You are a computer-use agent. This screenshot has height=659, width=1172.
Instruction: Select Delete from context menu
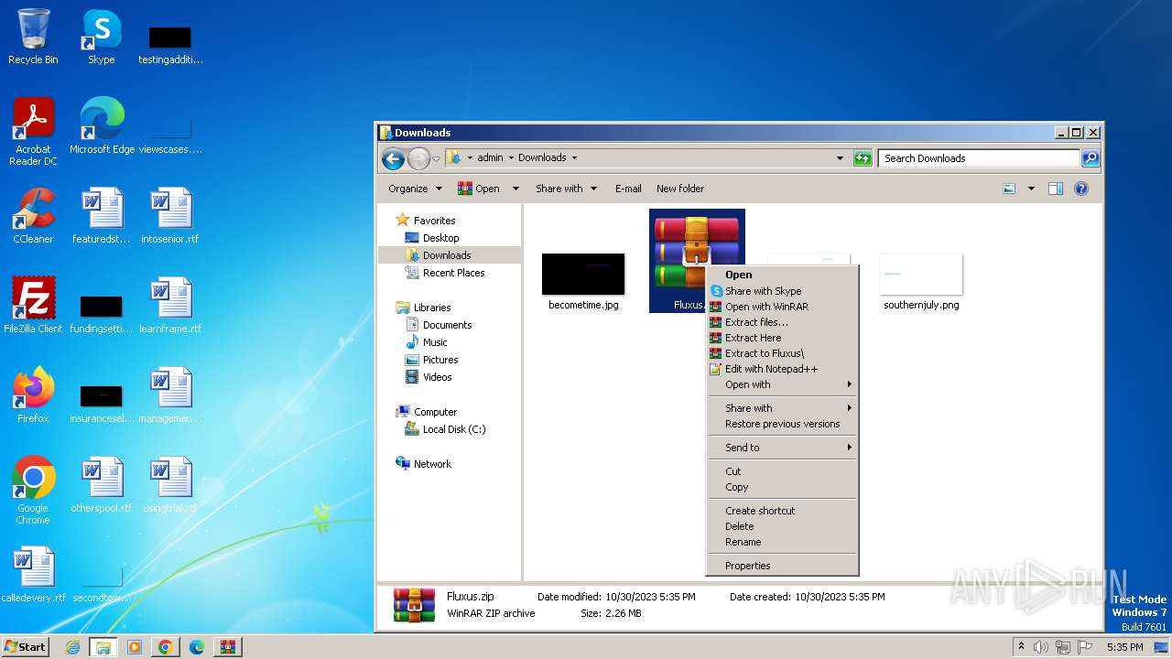click(x=782, y=526)
